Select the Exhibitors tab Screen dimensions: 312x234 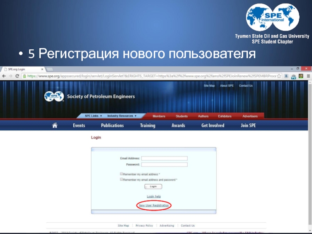point(225,116)
